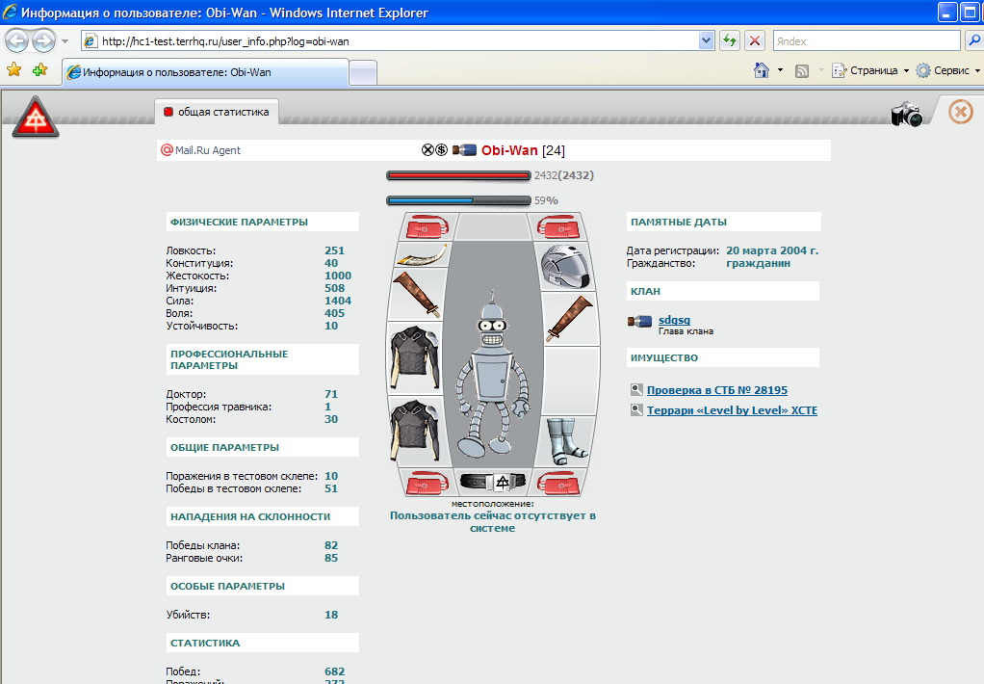Select the horn item slot
The image size is (984, 684).
[x=422, y=255]
